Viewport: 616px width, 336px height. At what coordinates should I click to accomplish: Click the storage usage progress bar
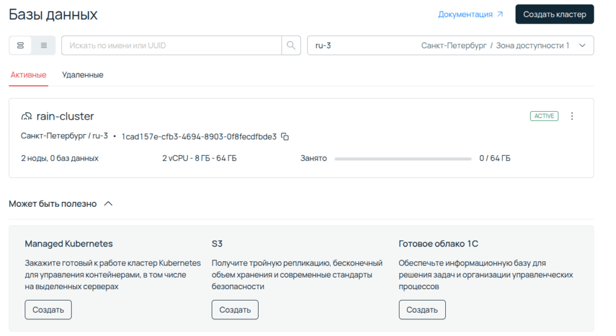pos(402,159)
